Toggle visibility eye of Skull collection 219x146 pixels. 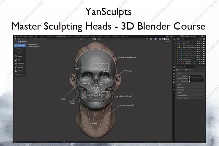point(202,43)
